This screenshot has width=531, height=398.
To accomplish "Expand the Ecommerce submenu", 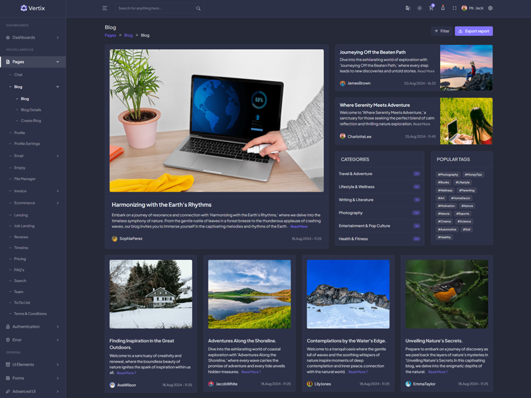I will click(x=33, y=203).
